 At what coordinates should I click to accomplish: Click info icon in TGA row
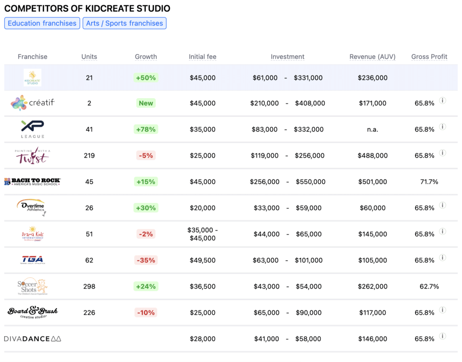click(x=442, y=257)
